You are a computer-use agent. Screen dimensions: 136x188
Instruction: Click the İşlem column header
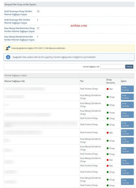tap(124, 81)
